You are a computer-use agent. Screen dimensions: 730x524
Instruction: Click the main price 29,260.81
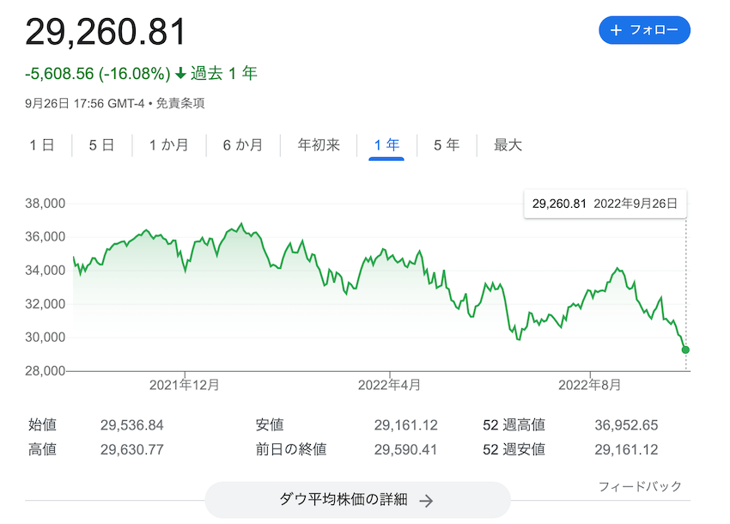(106, 32)
